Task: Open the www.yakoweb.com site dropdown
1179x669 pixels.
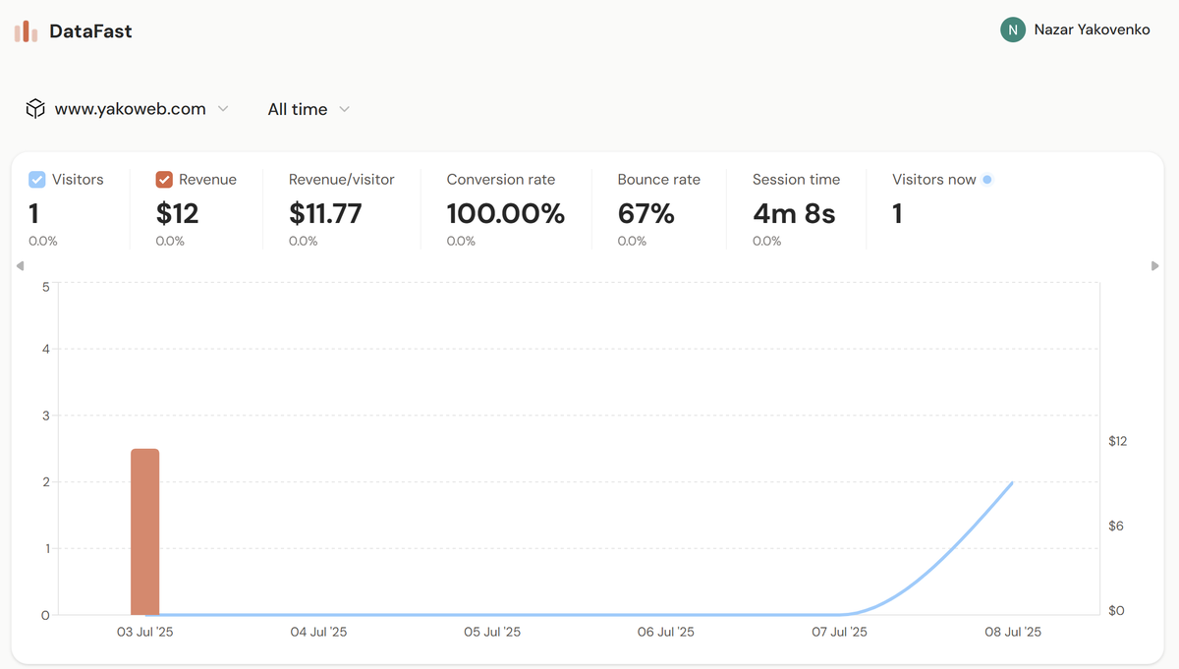Action: coord(138,108)
